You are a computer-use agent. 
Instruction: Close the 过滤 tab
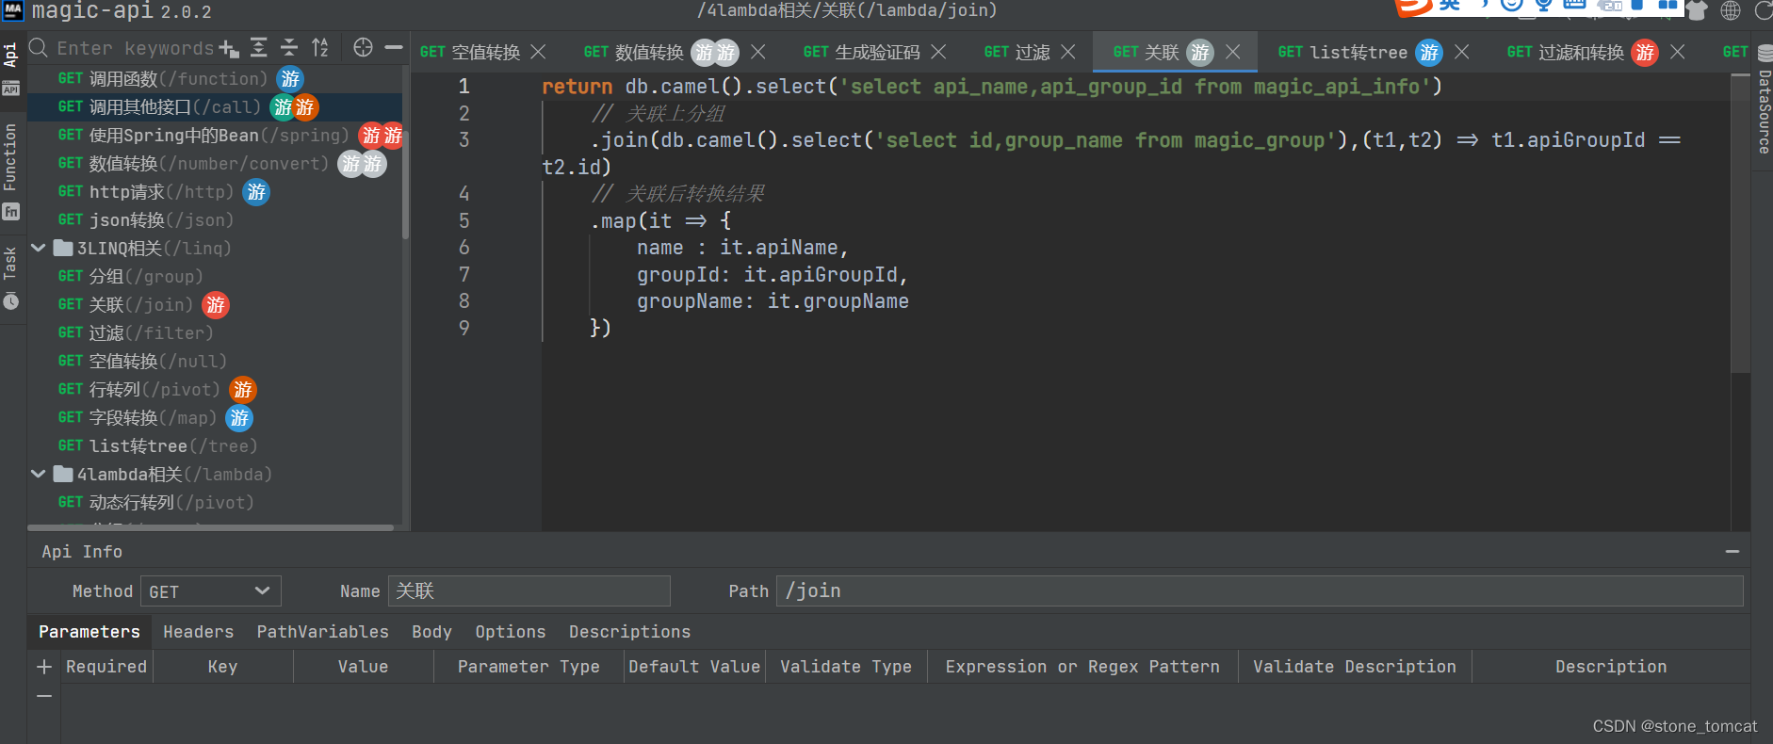1067,52
